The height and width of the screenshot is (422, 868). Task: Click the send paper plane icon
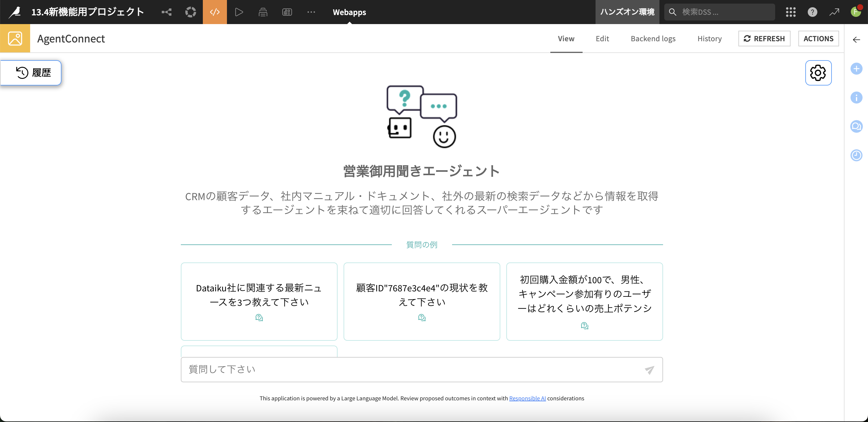pyautogui.click(x=649, y=370)
